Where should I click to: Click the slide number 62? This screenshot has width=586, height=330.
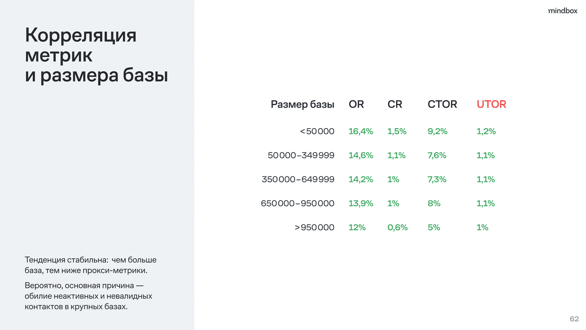(574, 319)
